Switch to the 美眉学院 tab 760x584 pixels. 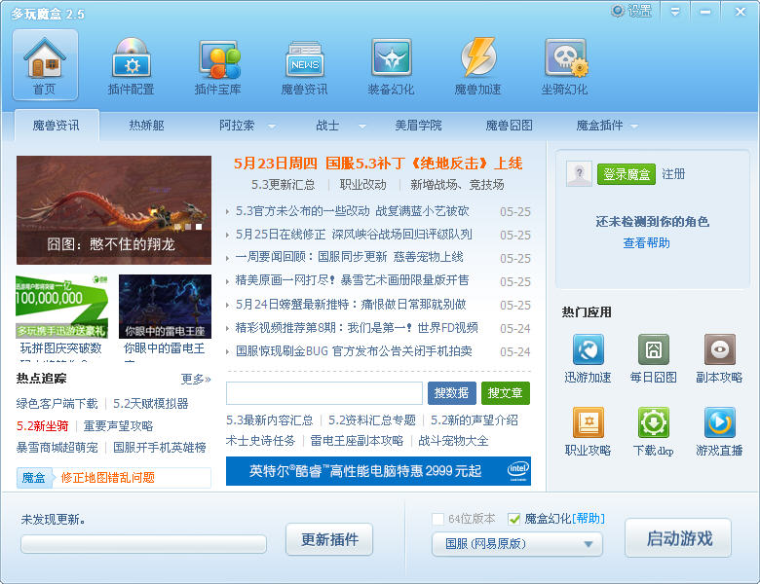coord(418,126)
